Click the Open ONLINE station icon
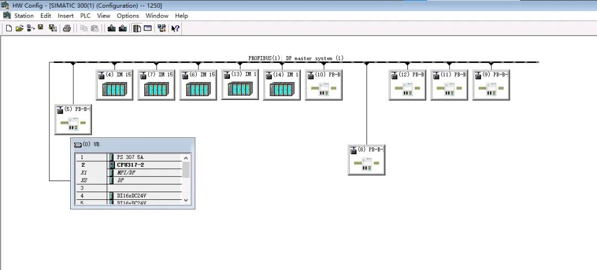The height and width of the screenshot is (270, 597). (x=30, y=28)
